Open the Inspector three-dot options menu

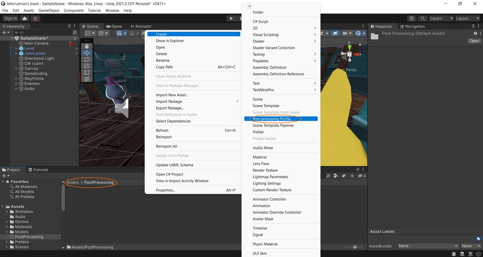coord(479,26)
